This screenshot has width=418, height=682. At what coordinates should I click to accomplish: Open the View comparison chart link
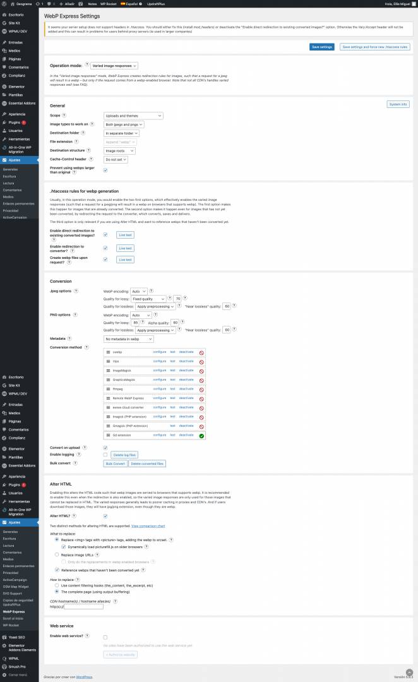[148, 526]
